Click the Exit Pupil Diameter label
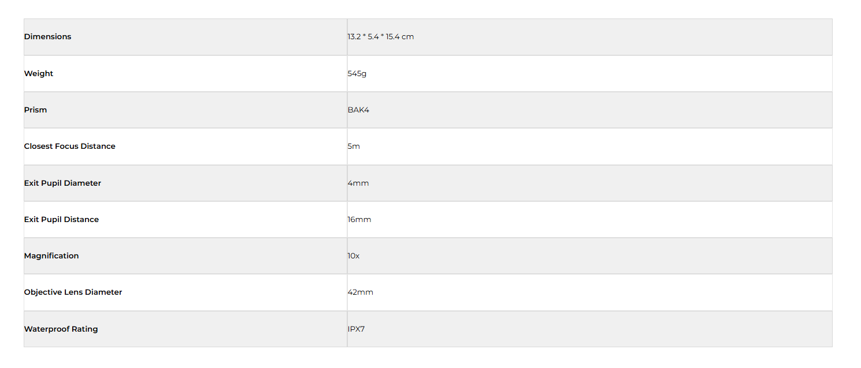 click(62, 183)
